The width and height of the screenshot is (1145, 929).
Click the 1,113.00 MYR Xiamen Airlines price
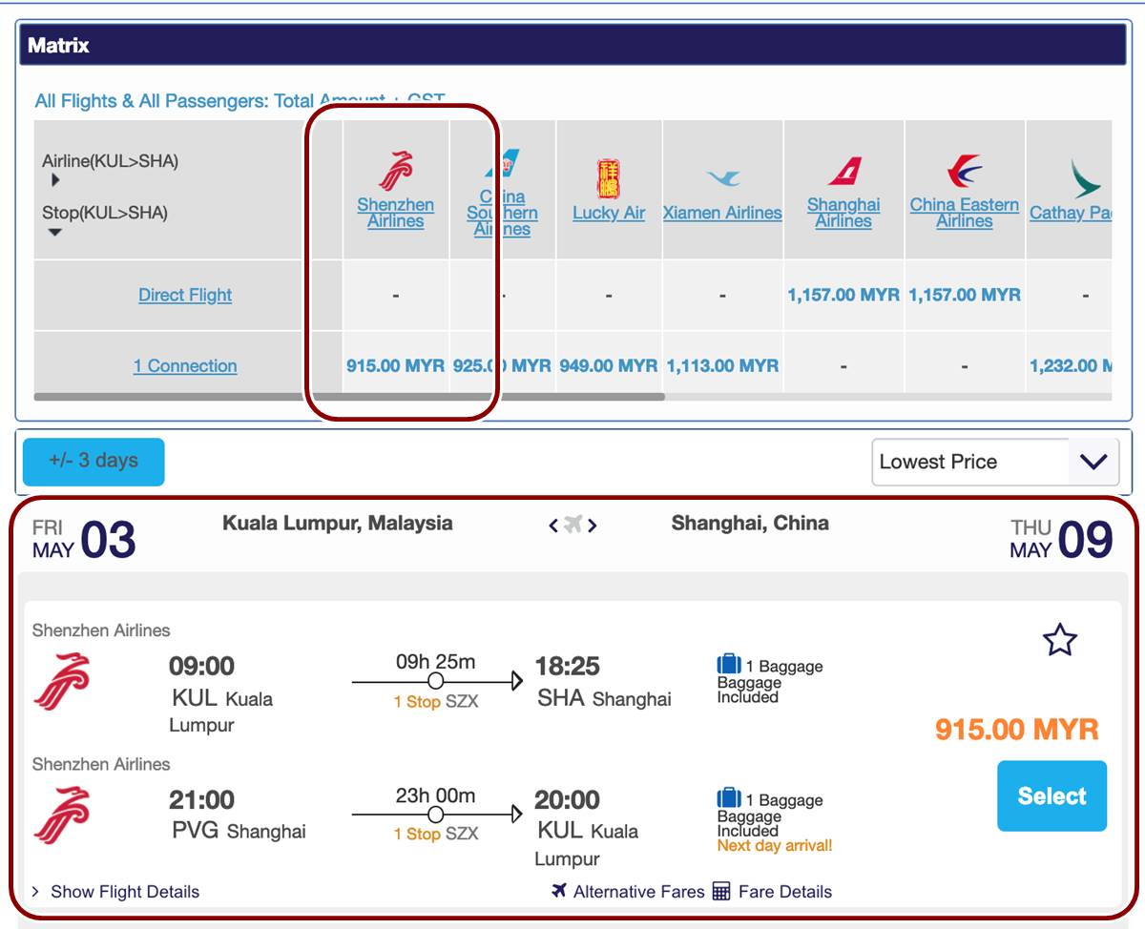coord(722,365)
